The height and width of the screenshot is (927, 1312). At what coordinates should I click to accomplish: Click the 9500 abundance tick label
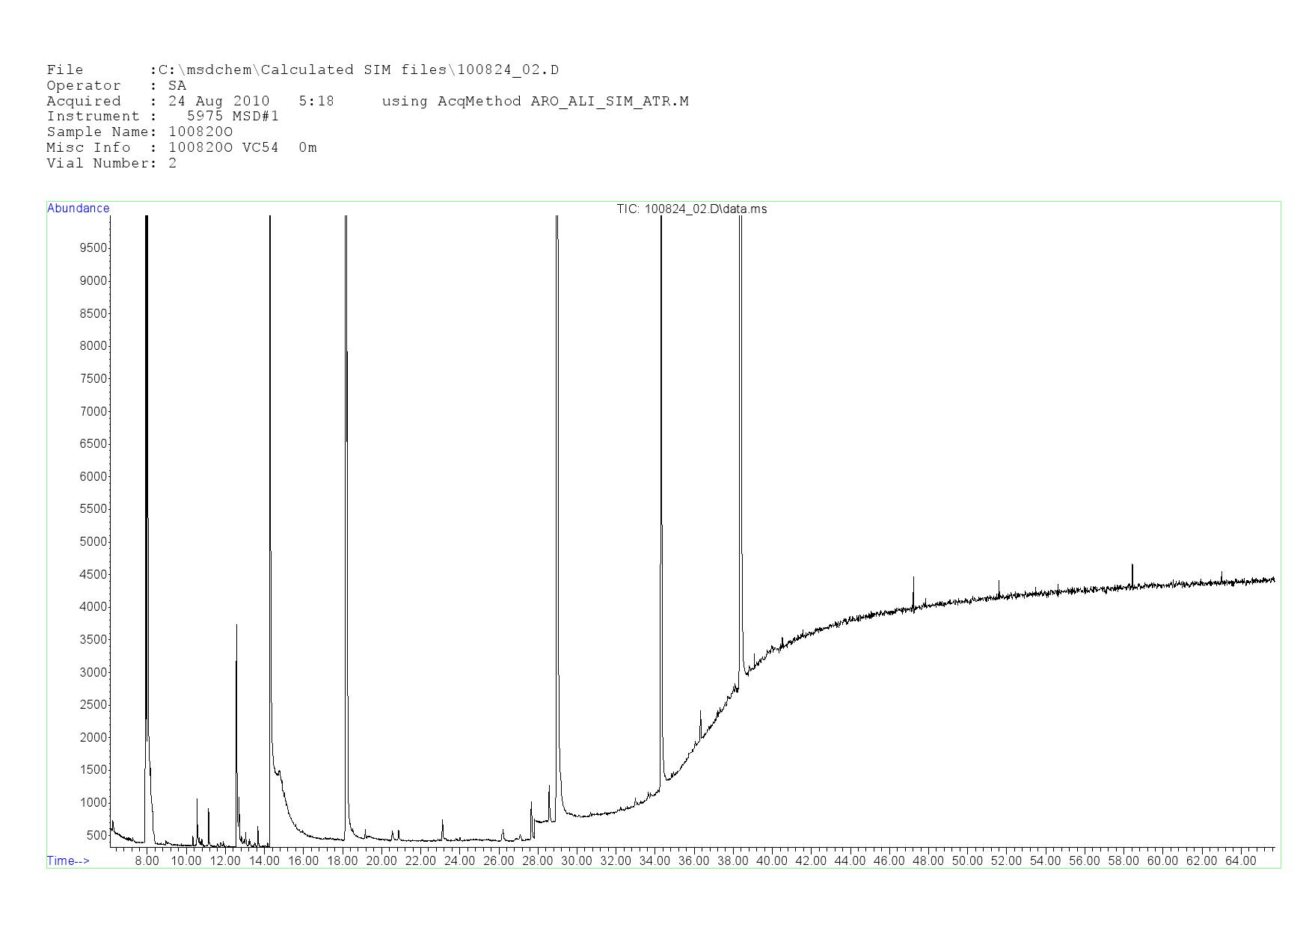[x=93, y=248]
